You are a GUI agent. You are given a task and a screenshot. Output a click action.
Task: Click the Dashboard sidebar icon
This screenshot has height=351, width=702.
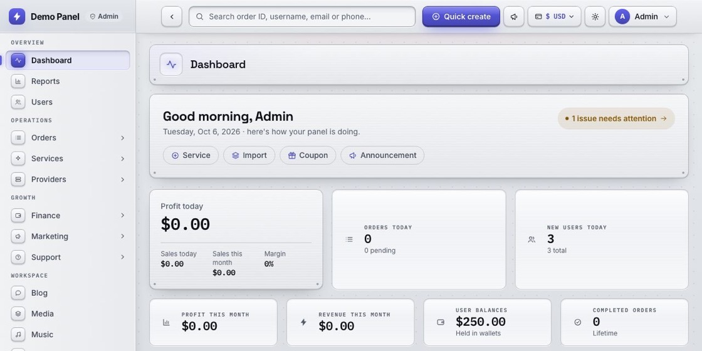tap(18, 60)
